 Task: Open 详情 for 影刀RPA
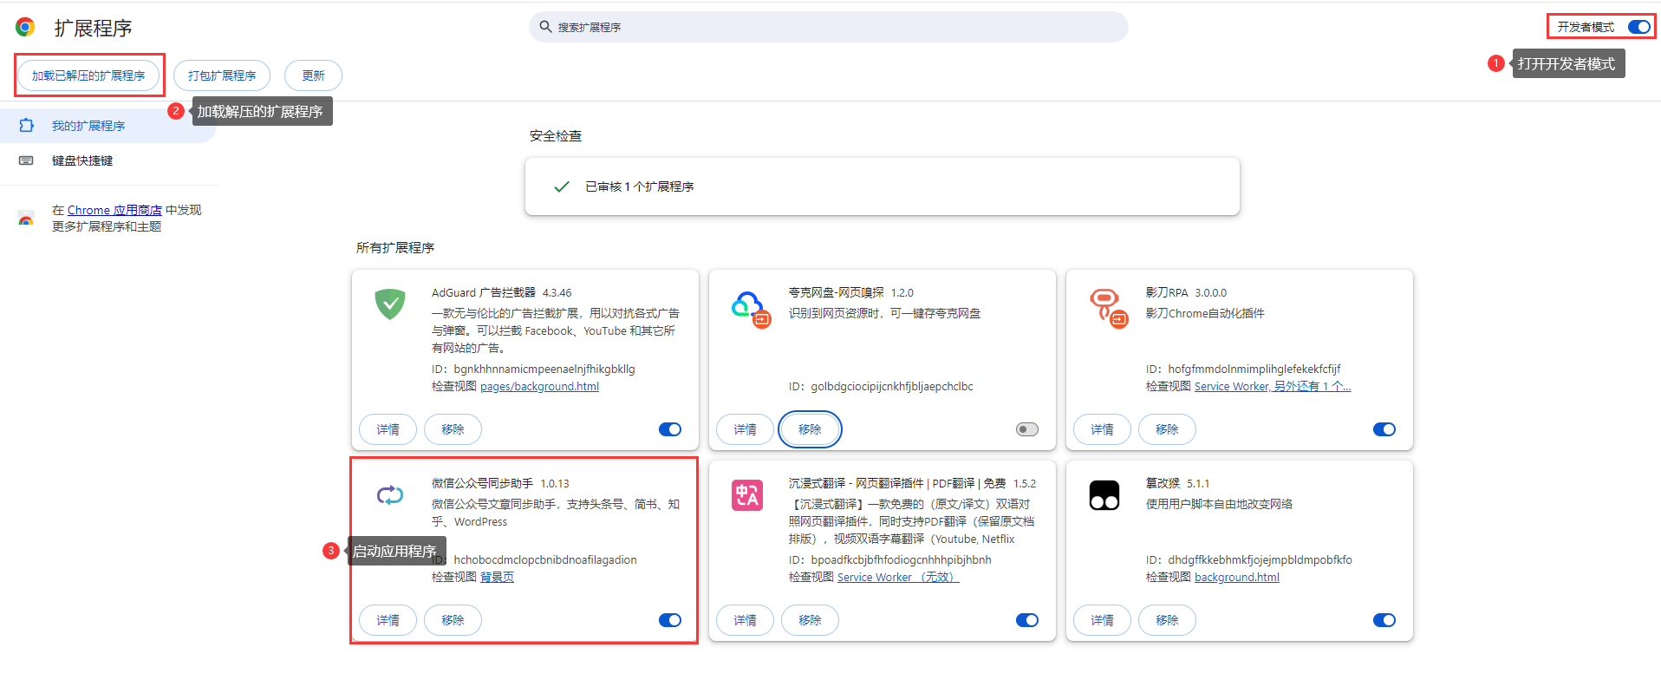tap(1102, 429)
